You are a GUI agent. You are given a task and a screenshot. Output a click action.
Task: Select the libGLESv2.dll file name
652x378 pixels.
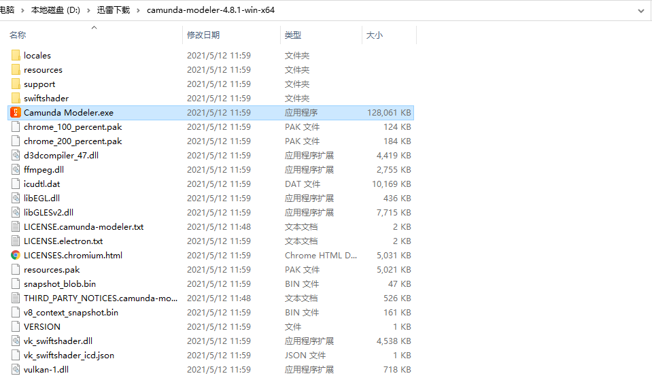click(x=49, y=213)
